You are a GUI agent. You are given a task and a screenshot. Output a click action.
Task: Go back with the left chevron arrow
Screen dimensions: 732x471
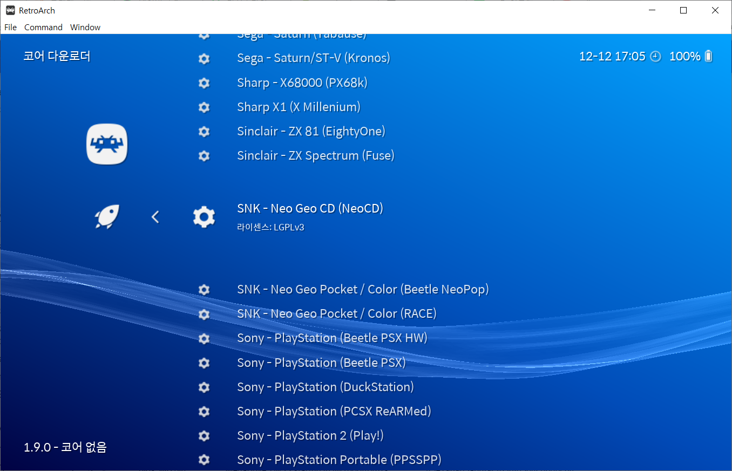click(x=155, y=217)
